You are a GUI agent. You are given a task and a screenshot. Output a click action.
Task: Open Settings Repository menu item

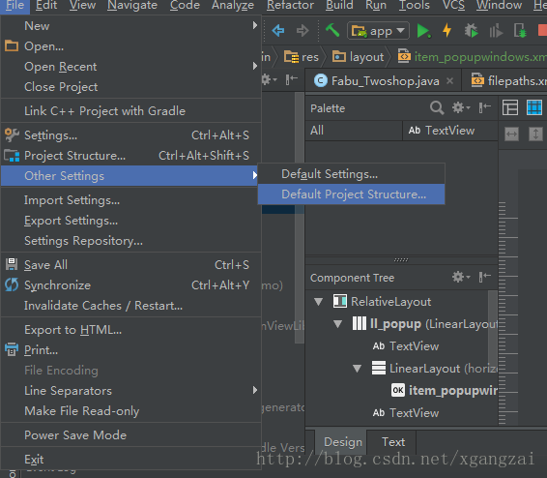click(x=131, y=241)
